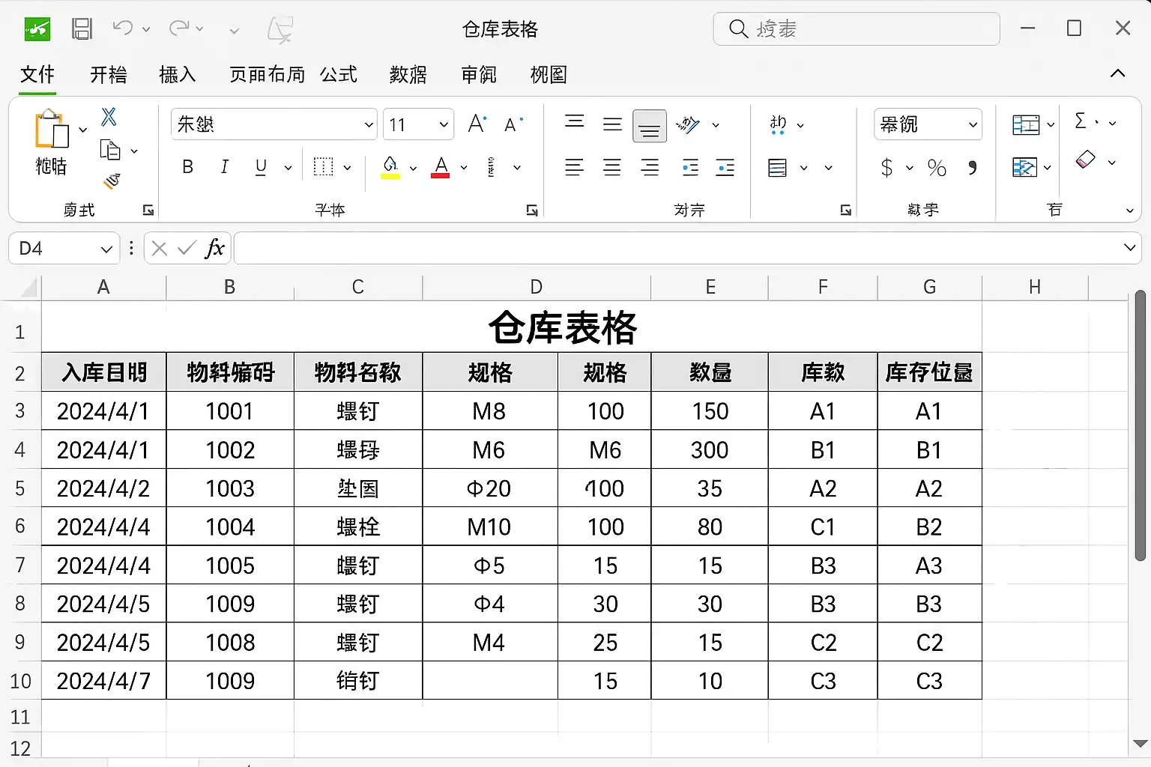Click the Save icon in title bar
The height and width of the screenshot is (767, 1151).
[82, 29]
